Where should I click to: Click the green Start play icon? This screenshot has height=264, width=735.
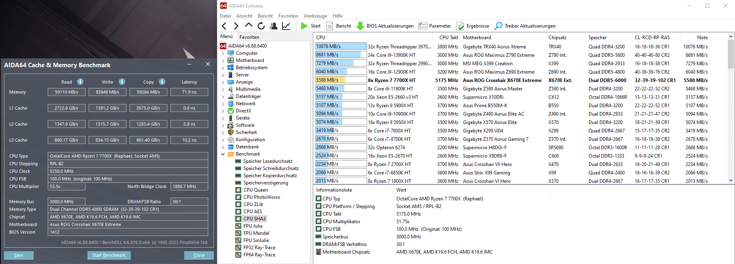pyautogui.click(x=305, y=26)
